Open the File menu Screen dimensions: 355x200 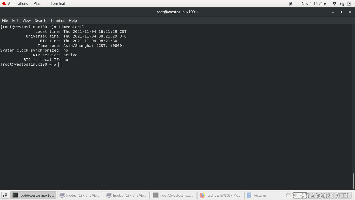tap(5, 21)
